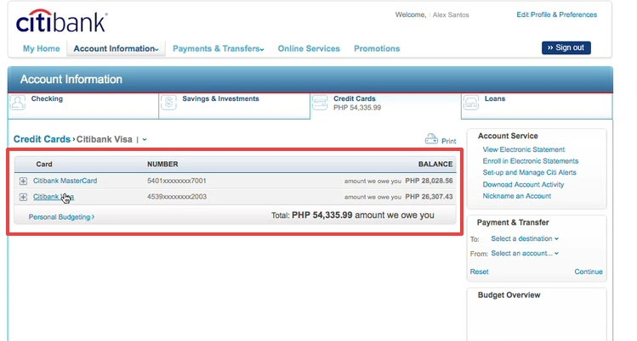Open the Select an account dropdown
This screenshot has height=341, width=637.
(x=525, y=253)
